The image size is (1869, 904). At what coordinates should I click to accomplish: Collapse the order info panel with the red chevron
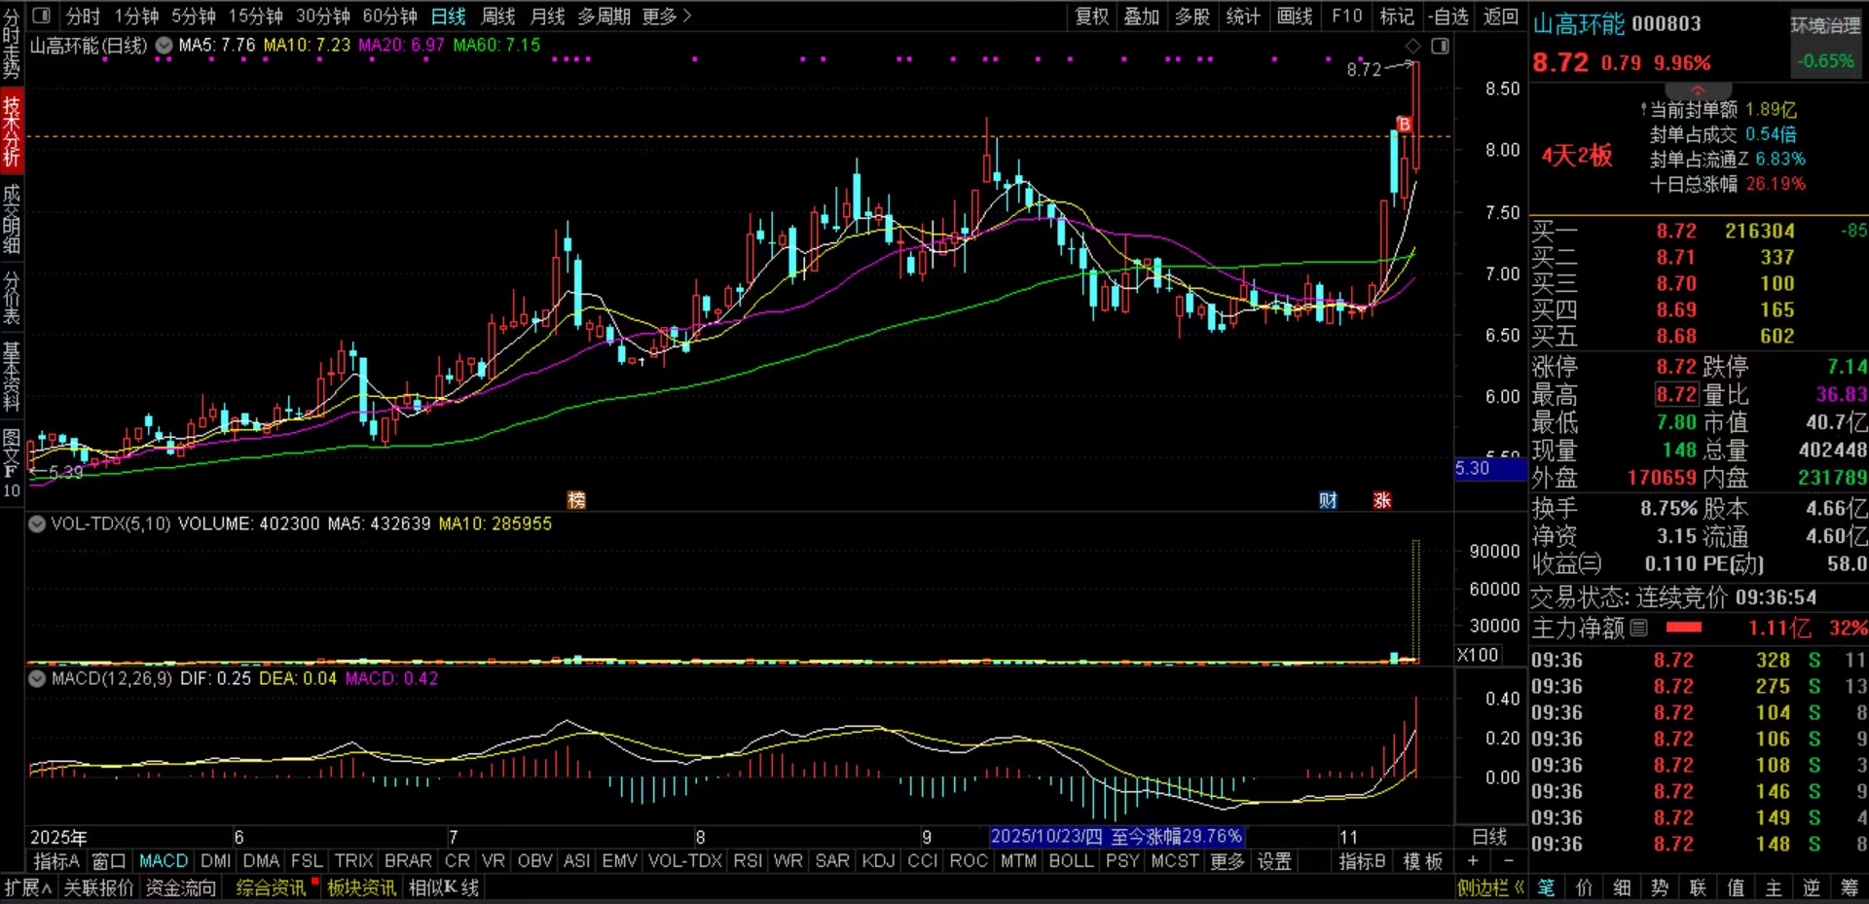pyautogui.click(x=1698, y=90)
